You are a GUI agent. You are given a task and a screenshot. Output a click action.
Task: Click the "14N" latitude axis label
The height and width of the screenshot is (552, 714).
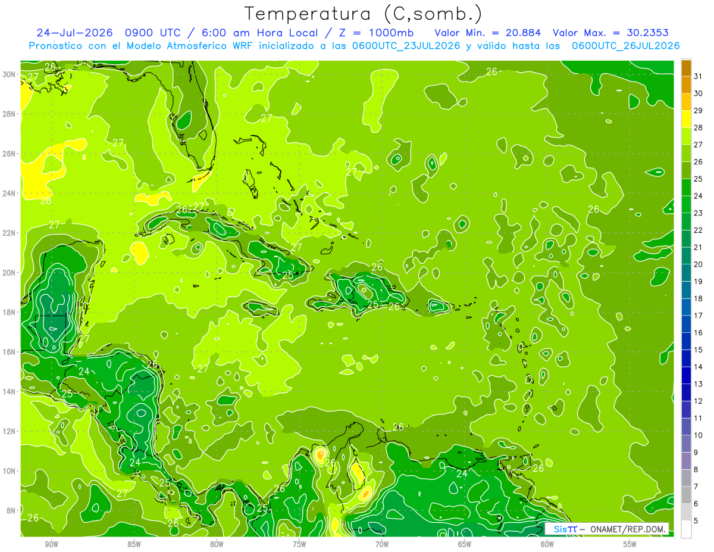coord(9,391)
